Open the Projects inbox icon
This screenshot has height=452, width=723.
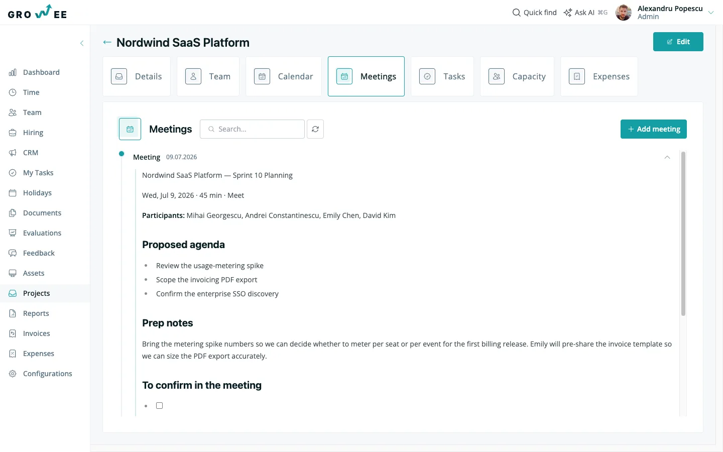point(13,293)
